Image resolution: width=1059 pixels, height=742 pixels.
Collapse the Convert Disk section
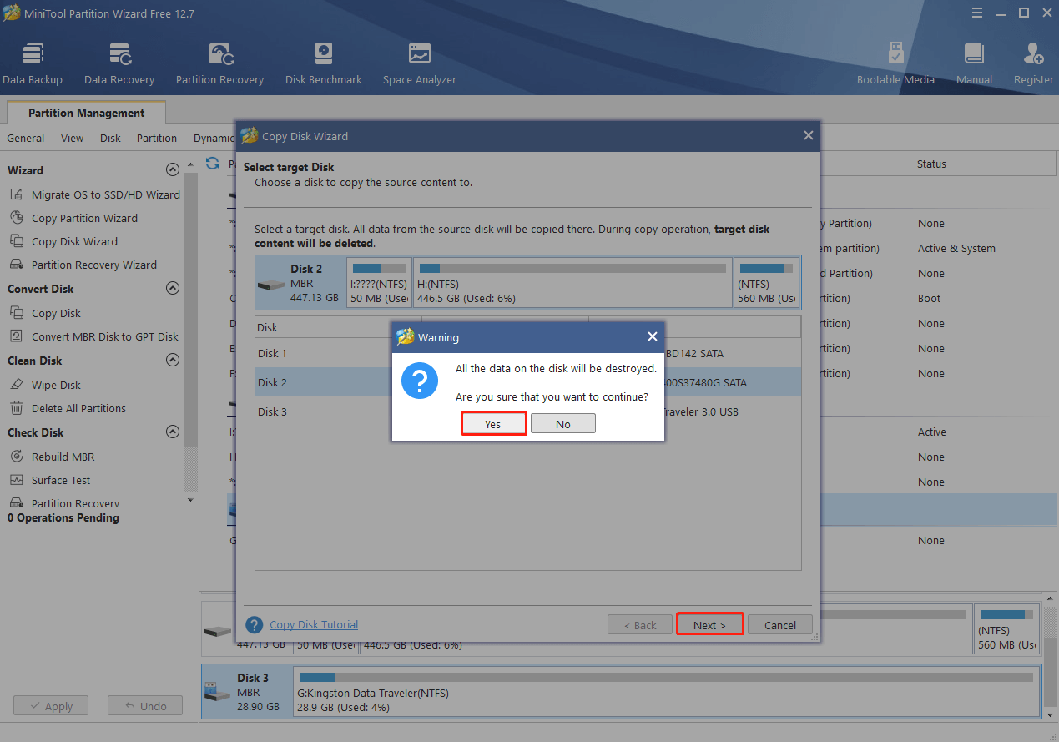[x=173, y=288]
